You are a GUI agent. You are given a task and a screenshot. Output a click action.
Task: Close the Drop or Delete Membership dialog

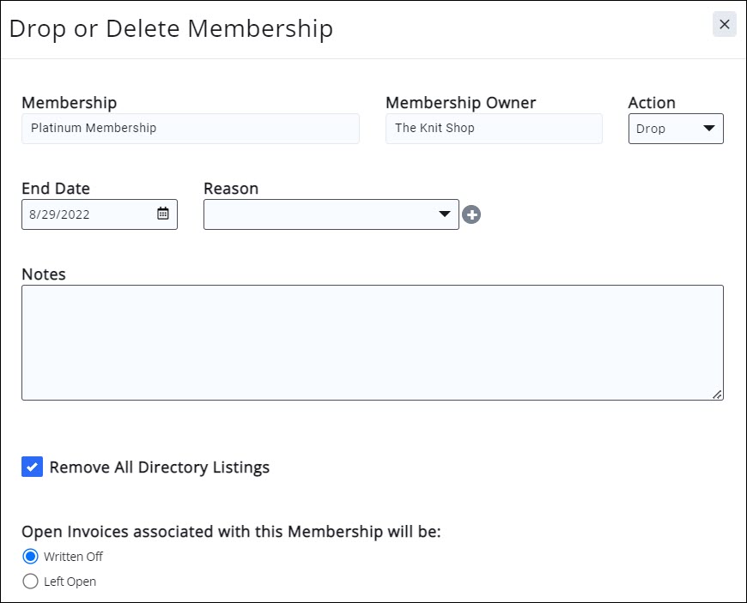pyautogui.click(x=724, y=25)
